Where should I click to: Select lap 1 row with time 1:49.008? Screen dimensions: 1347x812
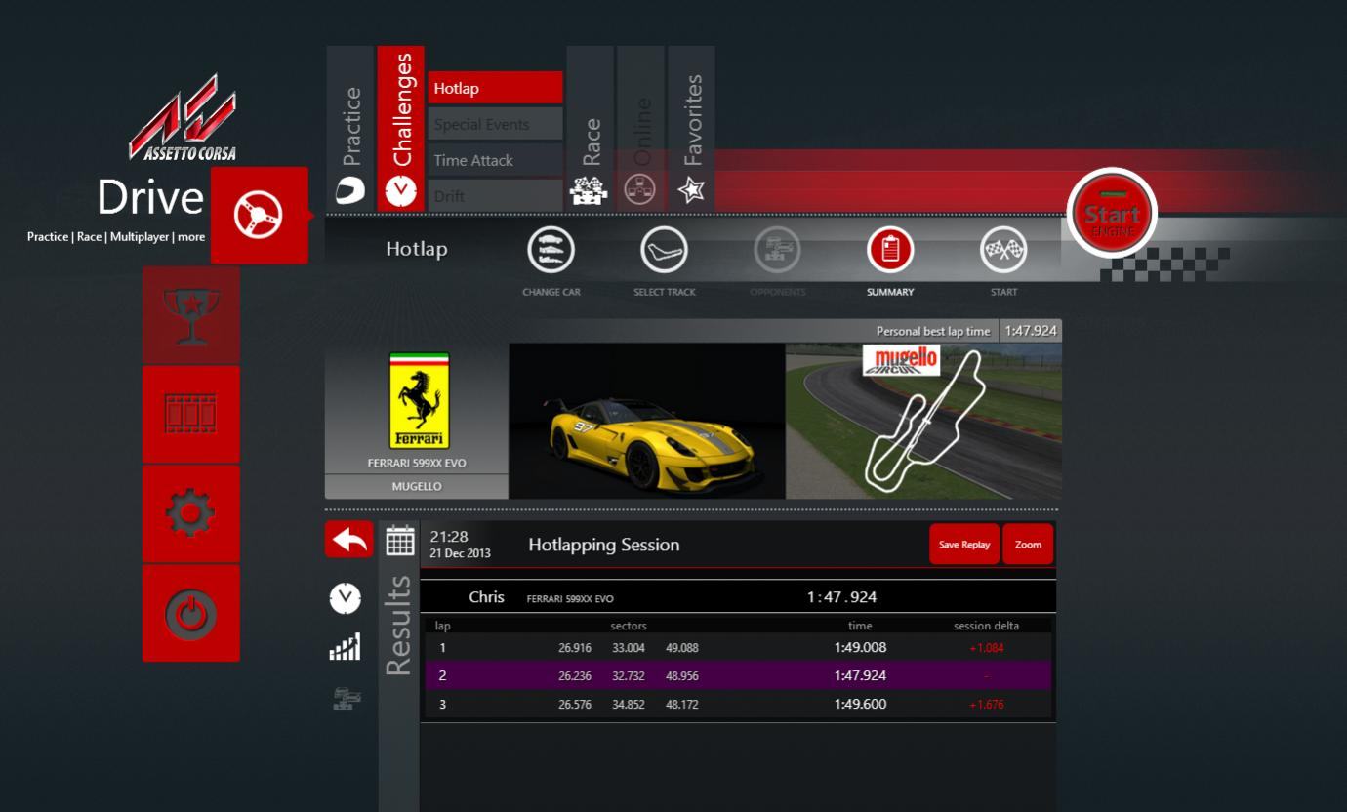click(x=737, y=647)
